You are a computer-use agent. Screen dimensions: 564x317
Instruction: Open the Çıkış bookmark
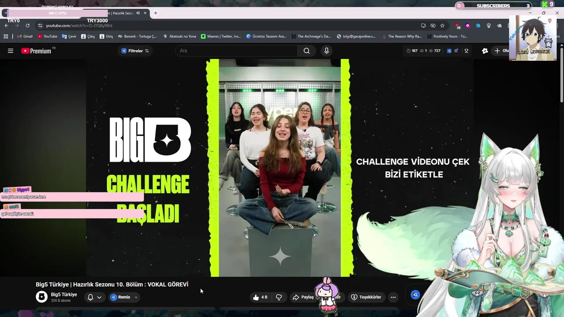[88, 37]
